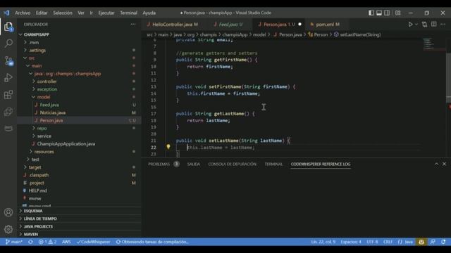Open Consola de Depuración panel tab
Viewport: 451px width, 253px height.
pyautogui.click(x=232, y=164)
